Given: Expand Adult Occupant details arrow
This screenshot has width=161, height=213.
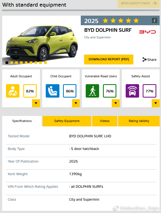Looking at the screenshot, I should pos(36,103).
